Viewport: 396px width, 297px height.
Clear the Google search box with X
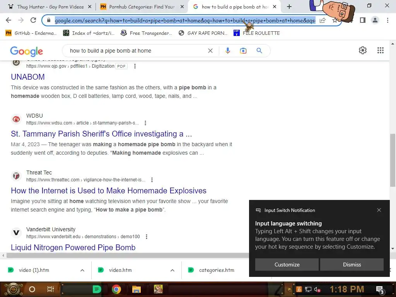click(x=210, y=51)
